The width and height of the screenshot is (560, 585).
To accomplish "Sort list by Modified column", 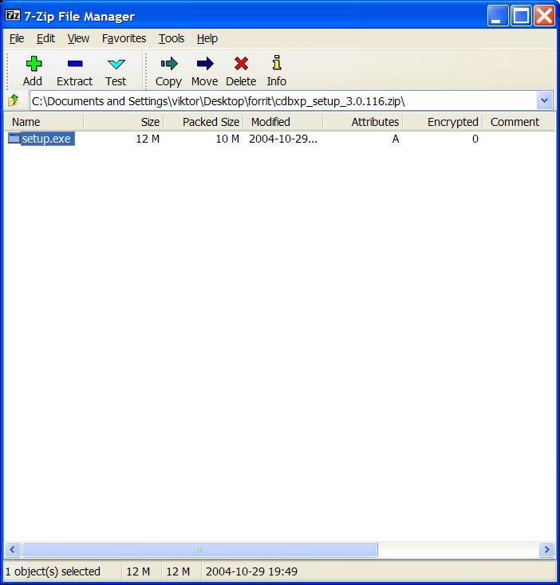I will coord(283,122).
